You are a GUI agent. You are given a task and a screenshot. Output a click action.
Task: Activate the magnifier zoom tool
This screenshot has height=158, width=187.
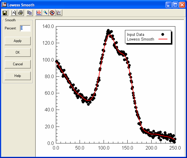[x=45, y=13]
